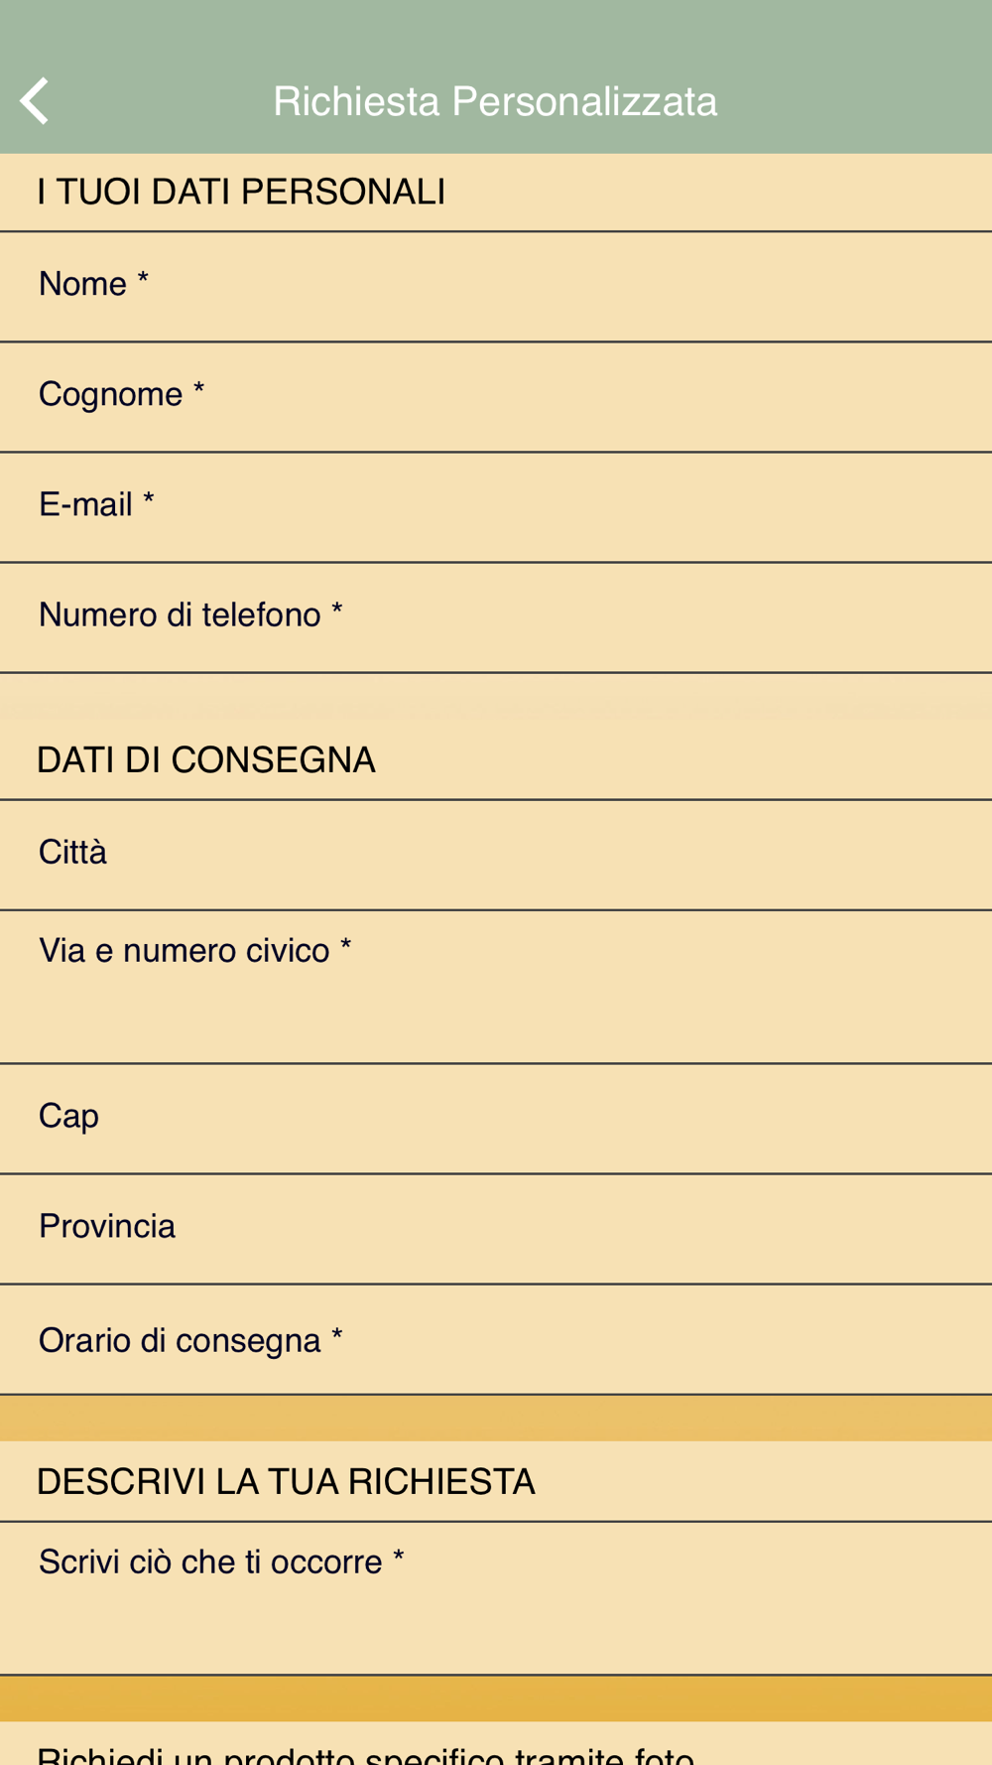
Task: Click the golden divider below the description box
Action: (x=496, y=1698)
